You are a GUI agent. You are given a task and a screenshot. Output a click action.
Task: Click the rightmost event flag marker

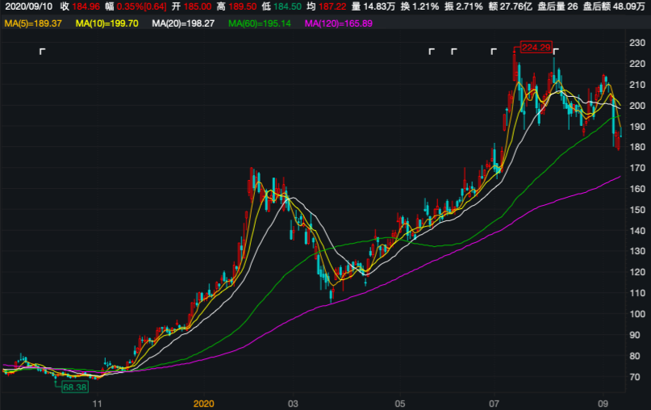pyautogui.click(x=555, y=52)
